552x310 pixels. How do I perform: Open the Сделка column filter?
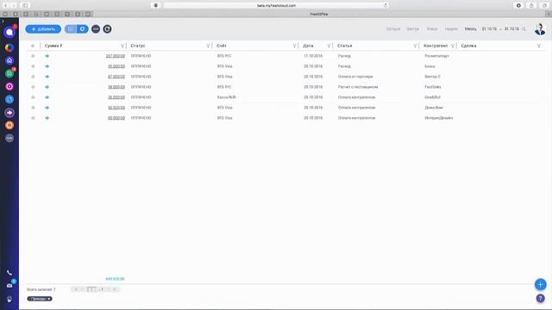[x=539, y=46]
